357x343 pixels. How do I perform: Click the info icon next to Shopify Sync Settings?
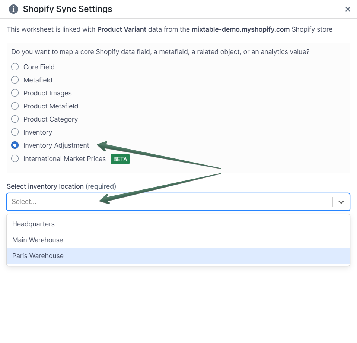click(13, 9)
